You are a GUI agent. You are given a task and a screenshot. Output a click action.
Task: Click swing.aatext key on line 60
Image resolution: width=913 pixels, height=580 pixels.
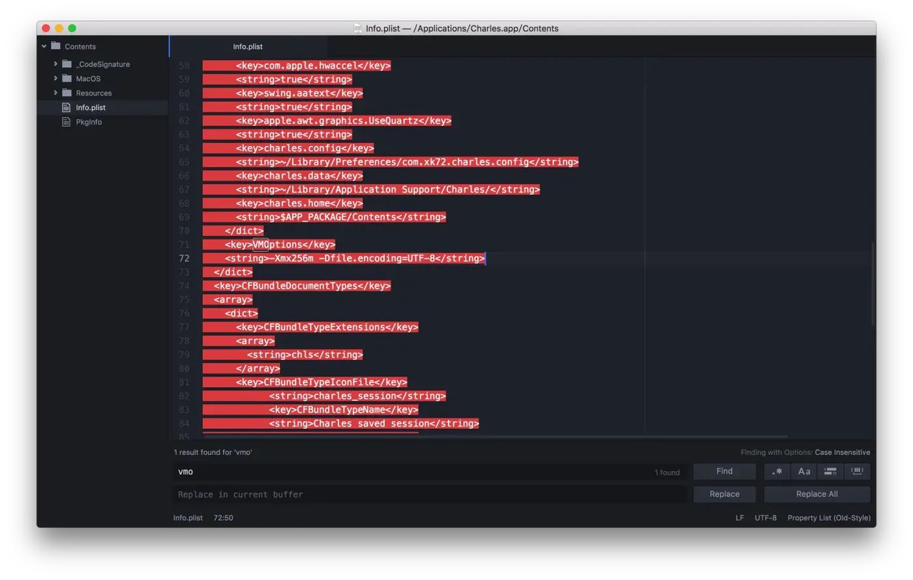tap(297, 93)
